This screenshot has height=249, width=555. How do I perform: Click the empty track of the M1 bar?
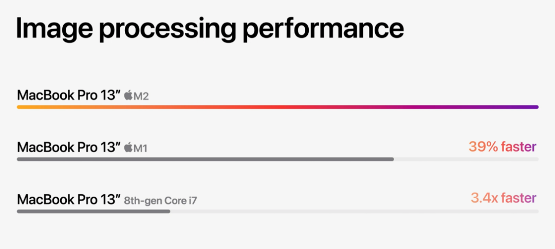pyautogui.click(x=466, y=159)
